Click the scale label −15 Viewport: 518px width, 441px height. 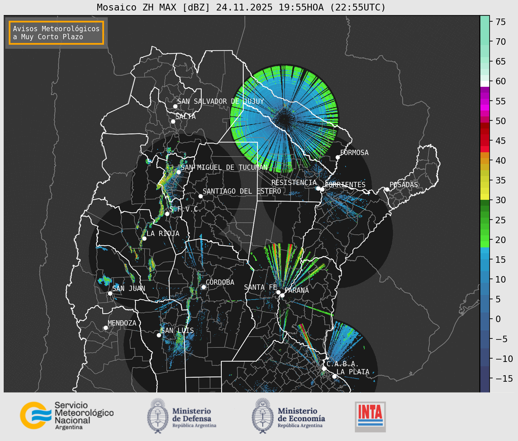[x=504, y=378]
